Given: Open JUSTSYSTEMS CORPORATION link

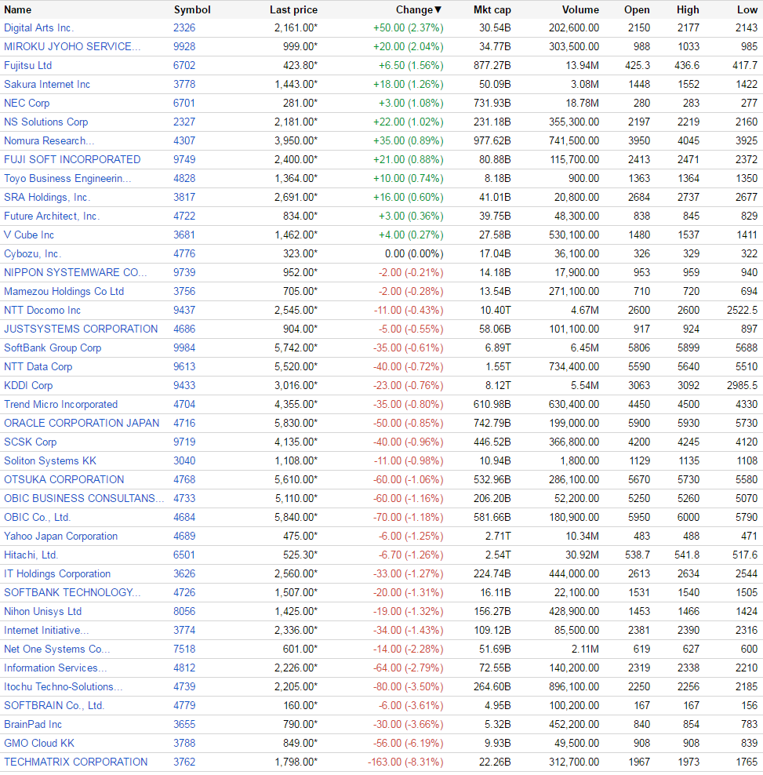Looking at the screenshot, I should (x=81, y=329).
